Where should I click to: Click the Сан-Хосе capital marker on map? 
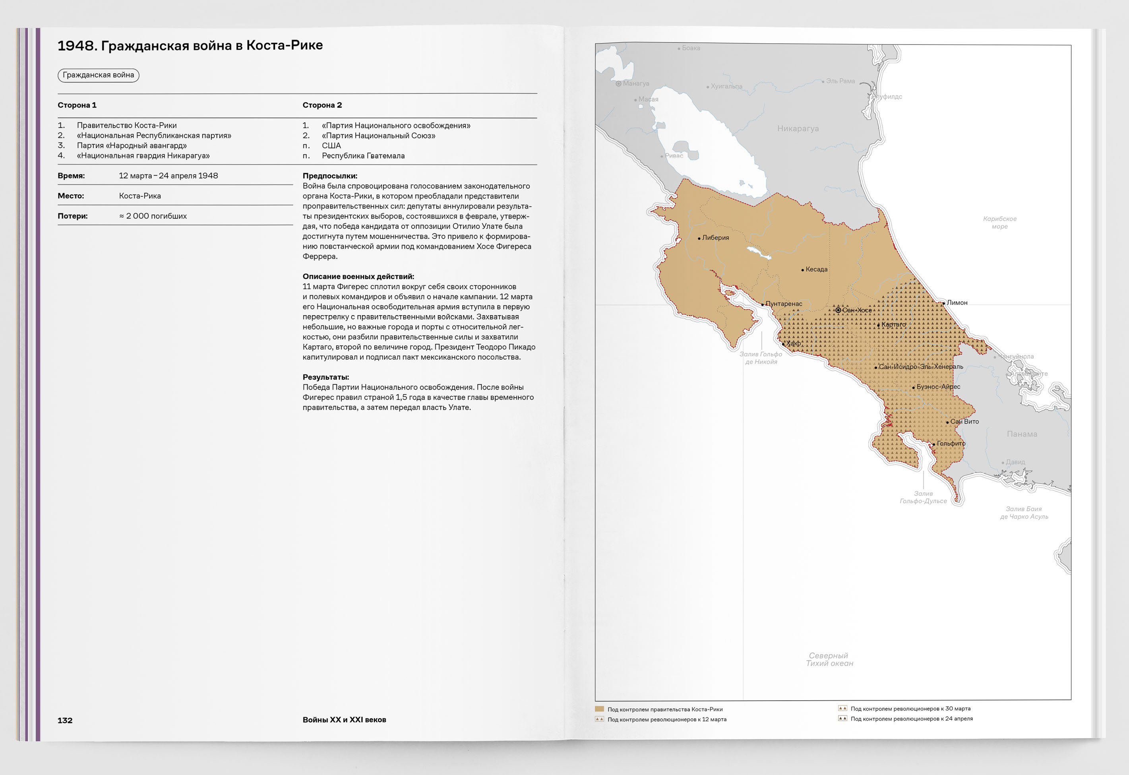coord(838,310)
